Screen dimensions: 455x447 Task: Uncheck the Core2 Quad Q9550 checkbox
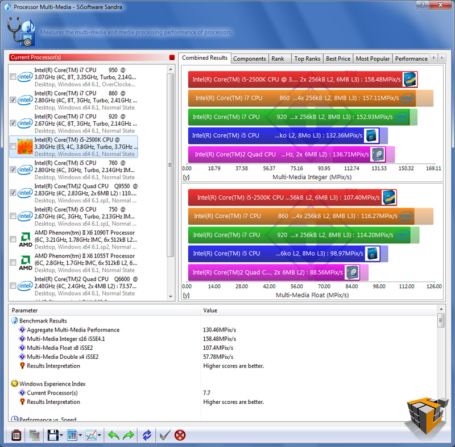click(13, 193)
